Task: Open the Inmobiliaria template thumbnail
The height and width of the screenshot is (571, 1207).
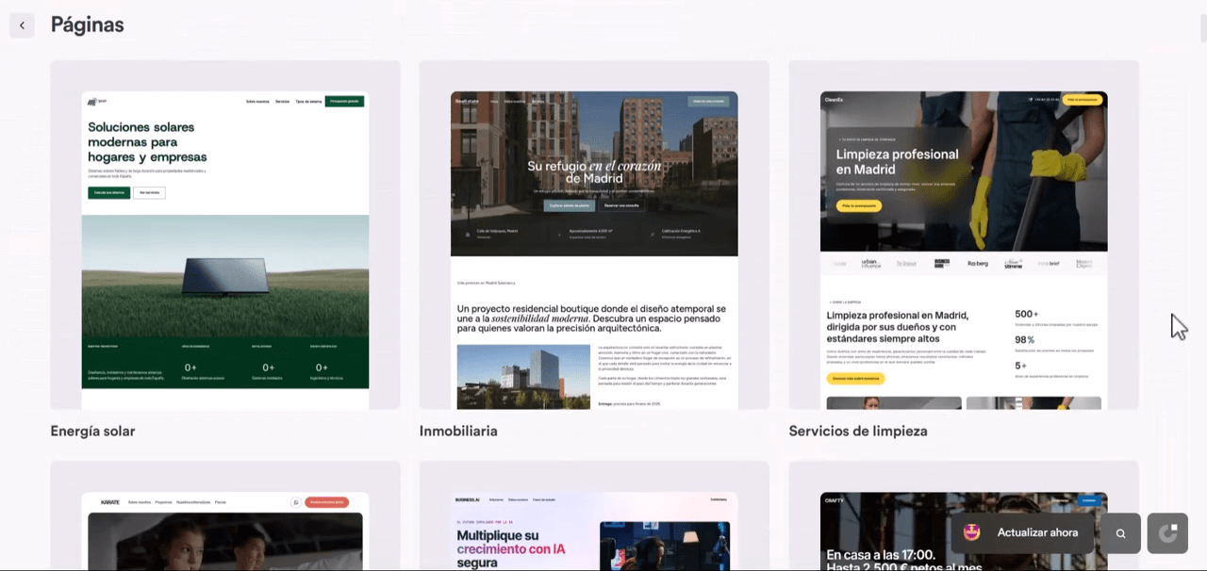Action: point(594,235)
